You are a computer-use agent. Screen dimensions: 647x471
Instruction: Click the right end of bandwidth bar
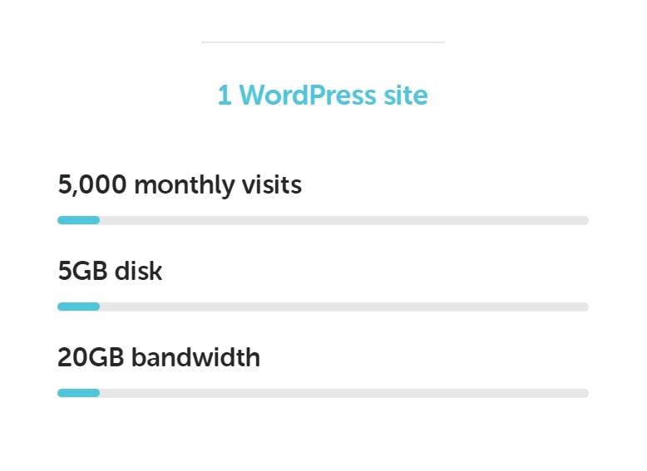(x=585, y=393)
